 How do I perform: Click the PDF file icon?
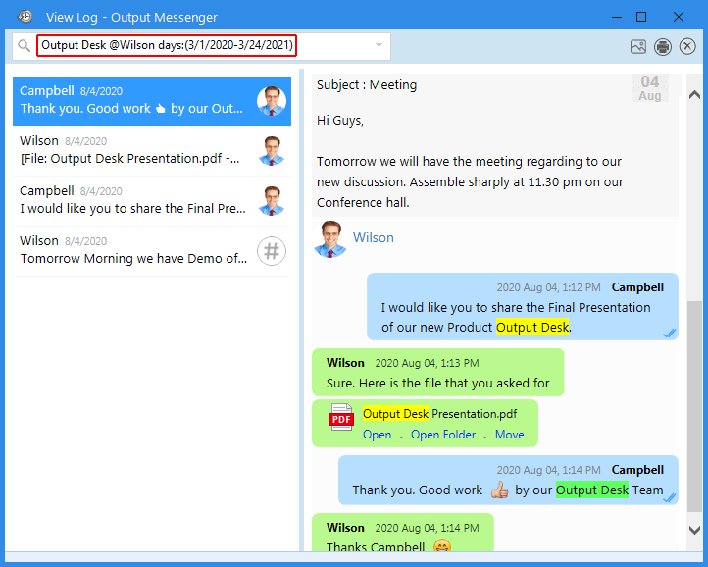pyautogui.click(x=341, y=417)
